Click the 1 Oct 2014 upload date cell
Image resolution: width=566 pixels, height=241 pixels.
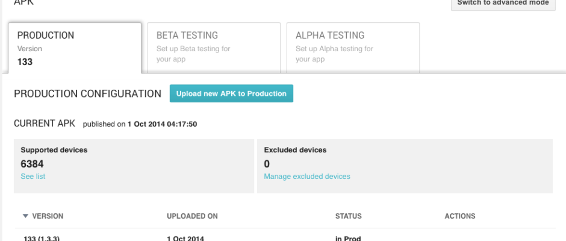(185, 238)
